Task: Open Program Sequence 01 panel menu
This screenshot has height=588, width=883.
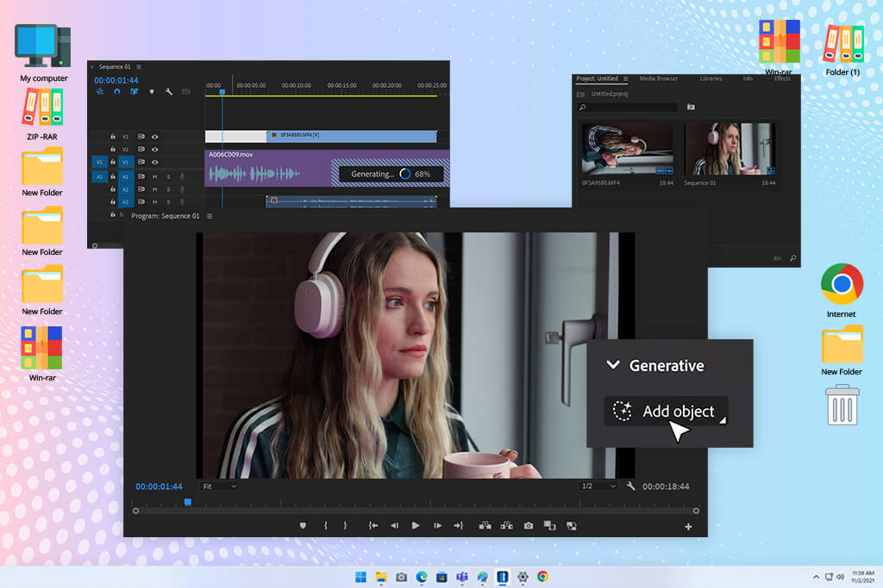Action: (210, 216)
